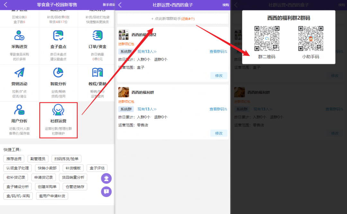
Task: Open 用户分析 user analysis icon
Action: [x=19, y=110]
